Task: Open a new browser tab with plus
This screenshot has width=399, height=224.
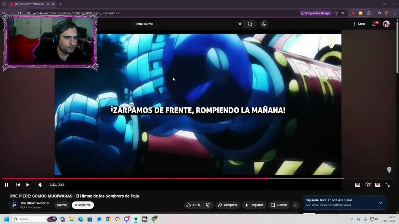Action: click(x=60, y=4)
